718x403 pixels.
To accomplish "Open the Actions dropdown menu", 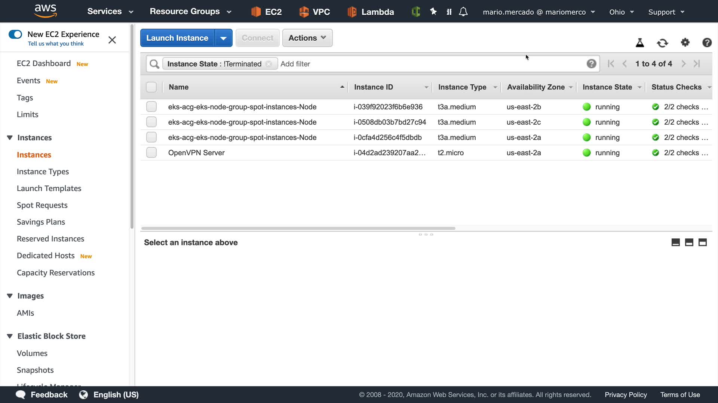I will (x=307, y=38).
